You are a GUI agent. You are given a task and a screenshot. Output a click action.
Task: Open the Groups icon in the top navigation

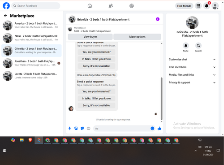tap(132, 6)
